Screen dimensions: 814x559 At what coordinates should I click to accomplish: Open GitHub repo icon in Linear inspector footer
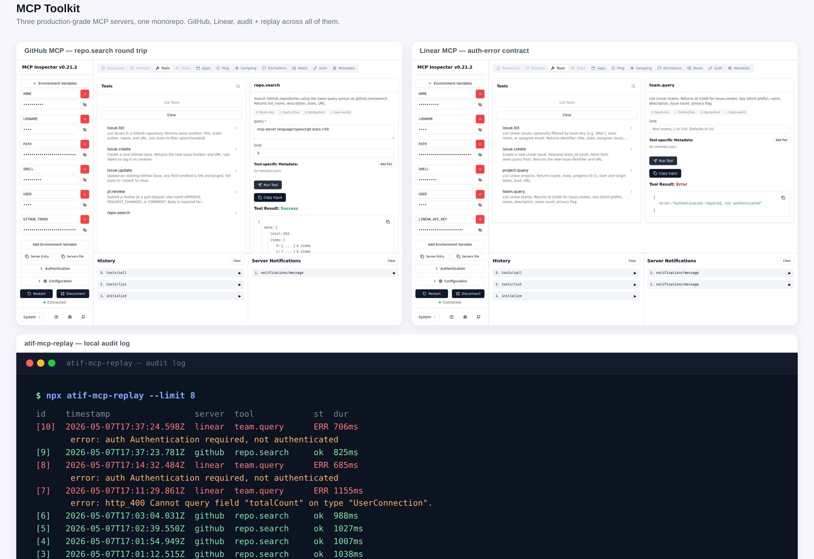click(x=478, y=317)
